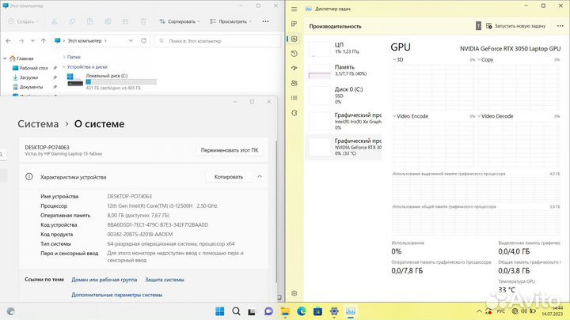Viewport: 570px width, 320px height.
Task: Click the Копировать button for device specs
Action: (x=229, y=177)
